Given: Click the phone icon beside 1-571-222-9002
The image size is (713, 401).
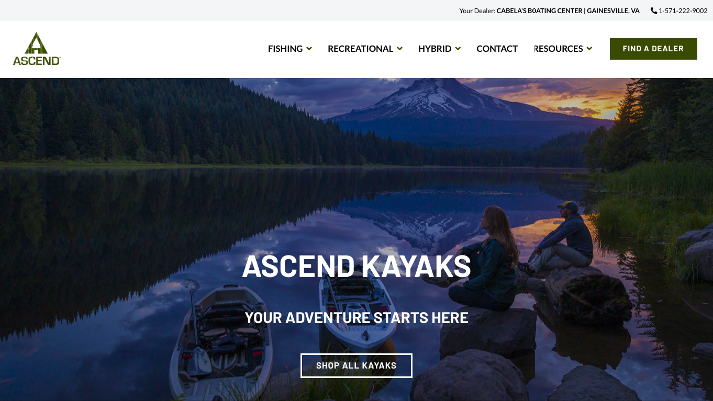Looking at the screenshot, I should [654, 10].
